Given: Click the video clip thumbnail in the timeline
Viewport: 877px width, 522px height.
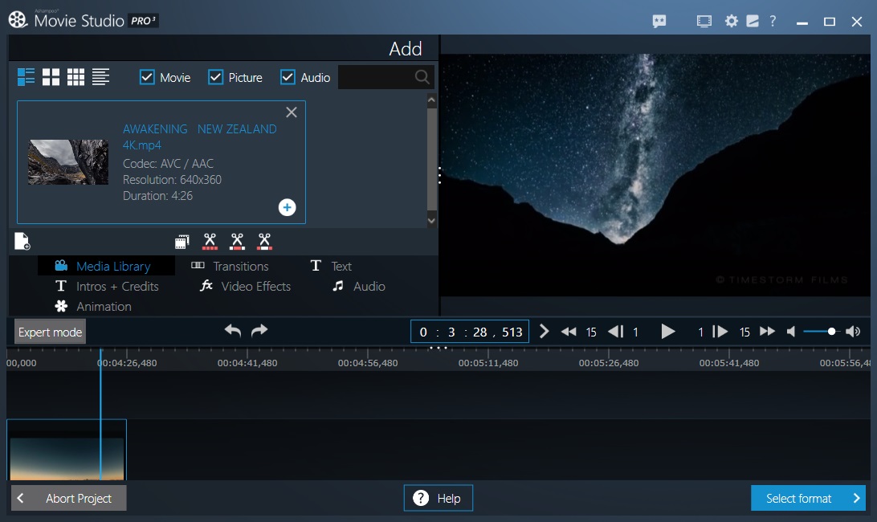Looking at the screenshot, I should pyautogui.click(x=67, y=448).
